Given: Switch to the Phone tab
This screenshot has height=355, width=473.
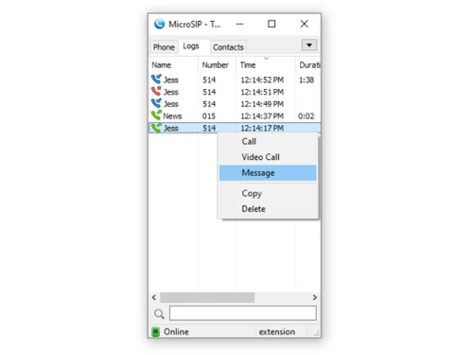Looking at the screenshot, I should [164, 47].
